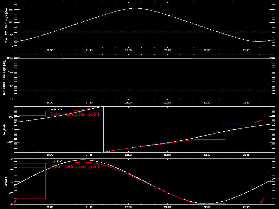Click the 'Latitude' axis title
Screen dimensions: 279x209
[6, 181]
